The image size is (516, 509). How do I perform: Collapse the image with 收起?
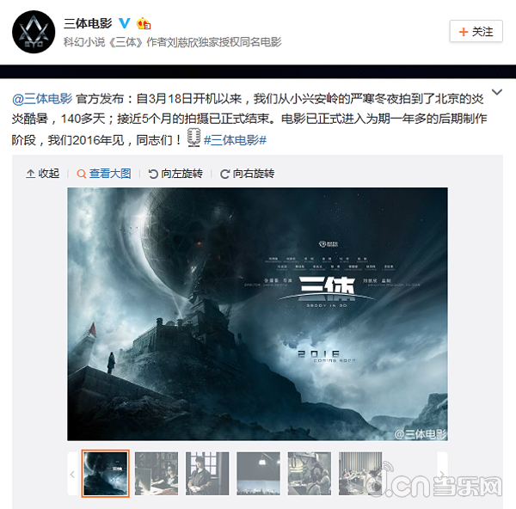(42, 174)
